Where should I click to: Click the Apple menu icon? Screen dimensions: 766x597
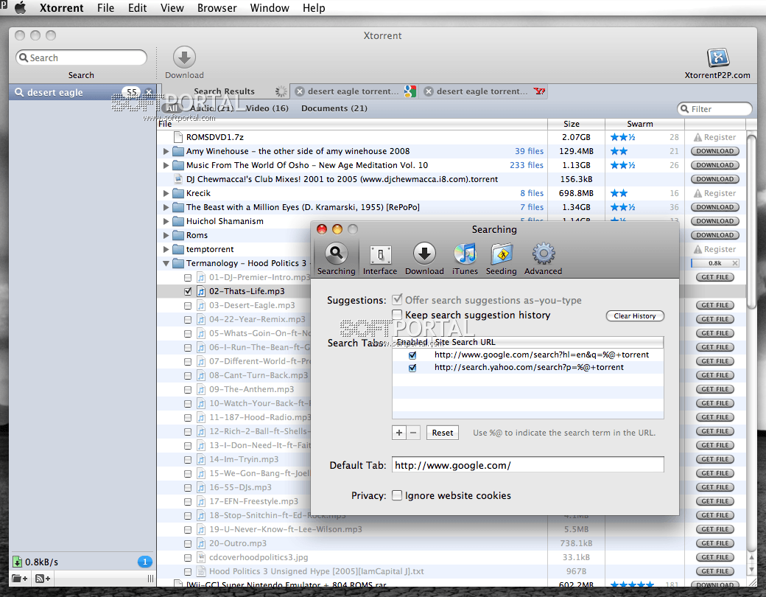pos(21,8)
